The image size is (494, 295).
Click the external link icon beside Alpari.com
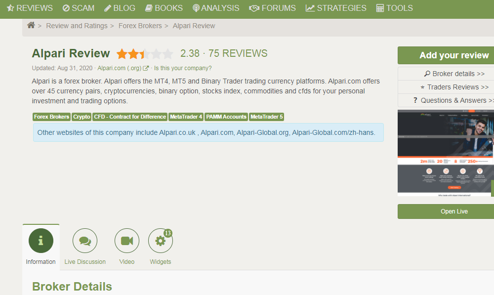pyautogui.click(x=146, y=68)
